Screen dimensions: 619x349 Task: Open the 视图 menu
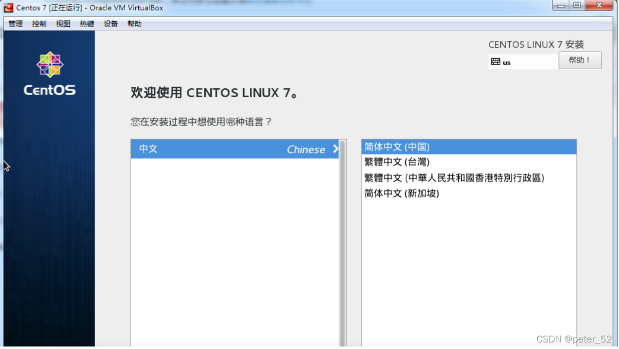63,24
